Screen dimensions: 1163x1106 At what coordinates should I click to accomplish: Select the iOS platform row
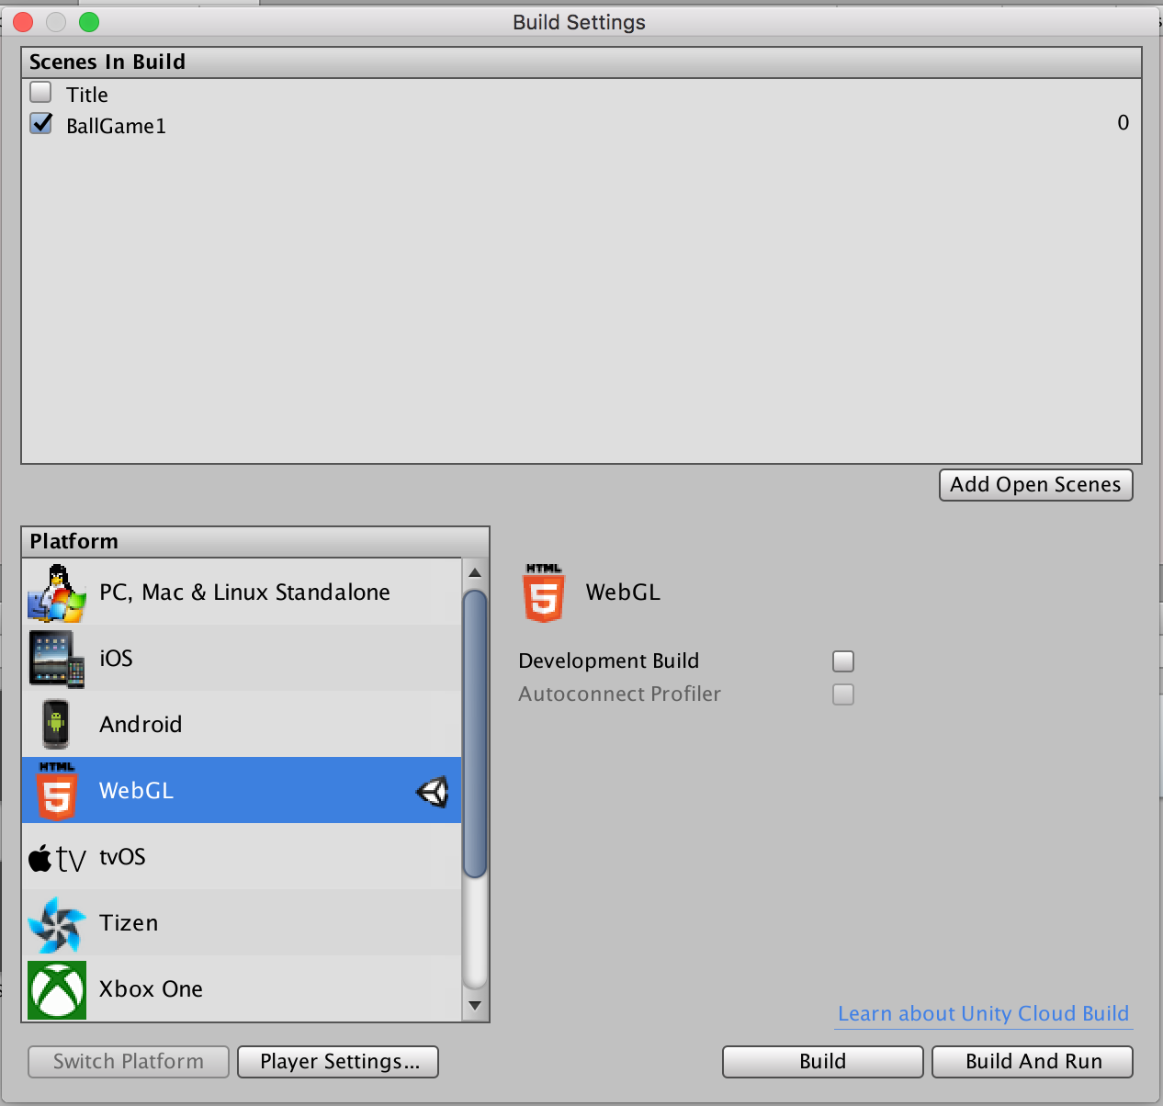(x=242, y=659)
